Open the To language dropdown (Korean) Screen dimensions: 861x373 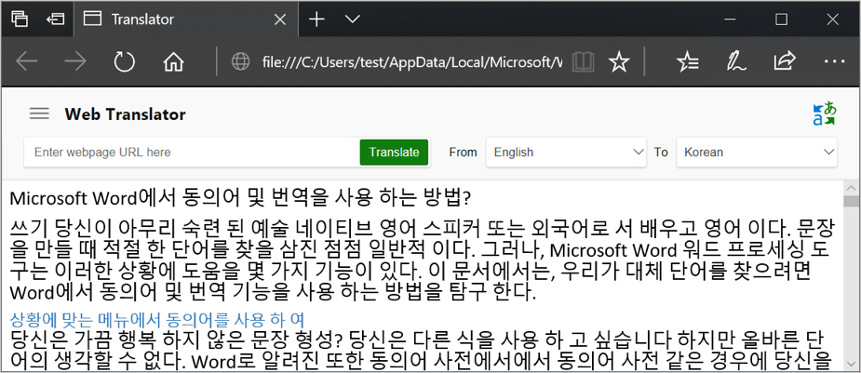757,153
